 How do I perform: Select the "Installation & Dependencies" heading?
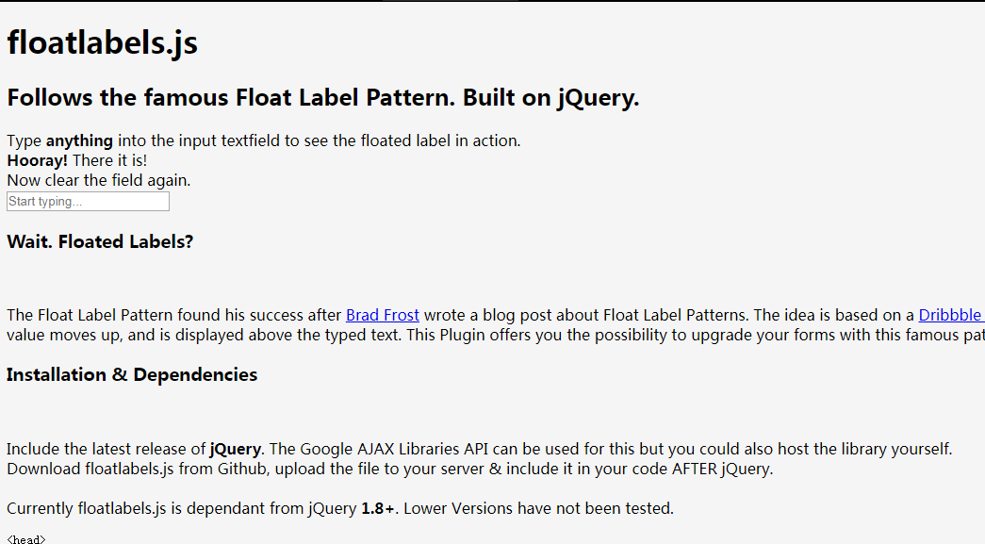[132, 375]
